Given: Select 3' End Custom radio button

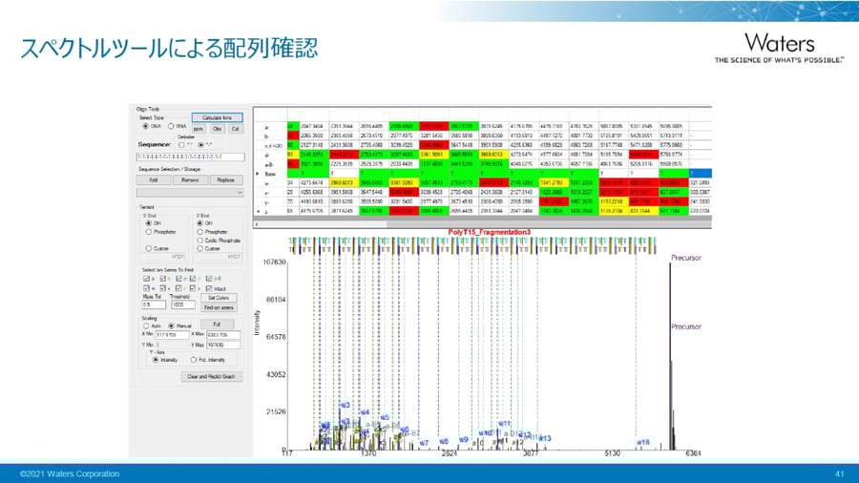Looking at the screenshot, I should tap(200, 248).
